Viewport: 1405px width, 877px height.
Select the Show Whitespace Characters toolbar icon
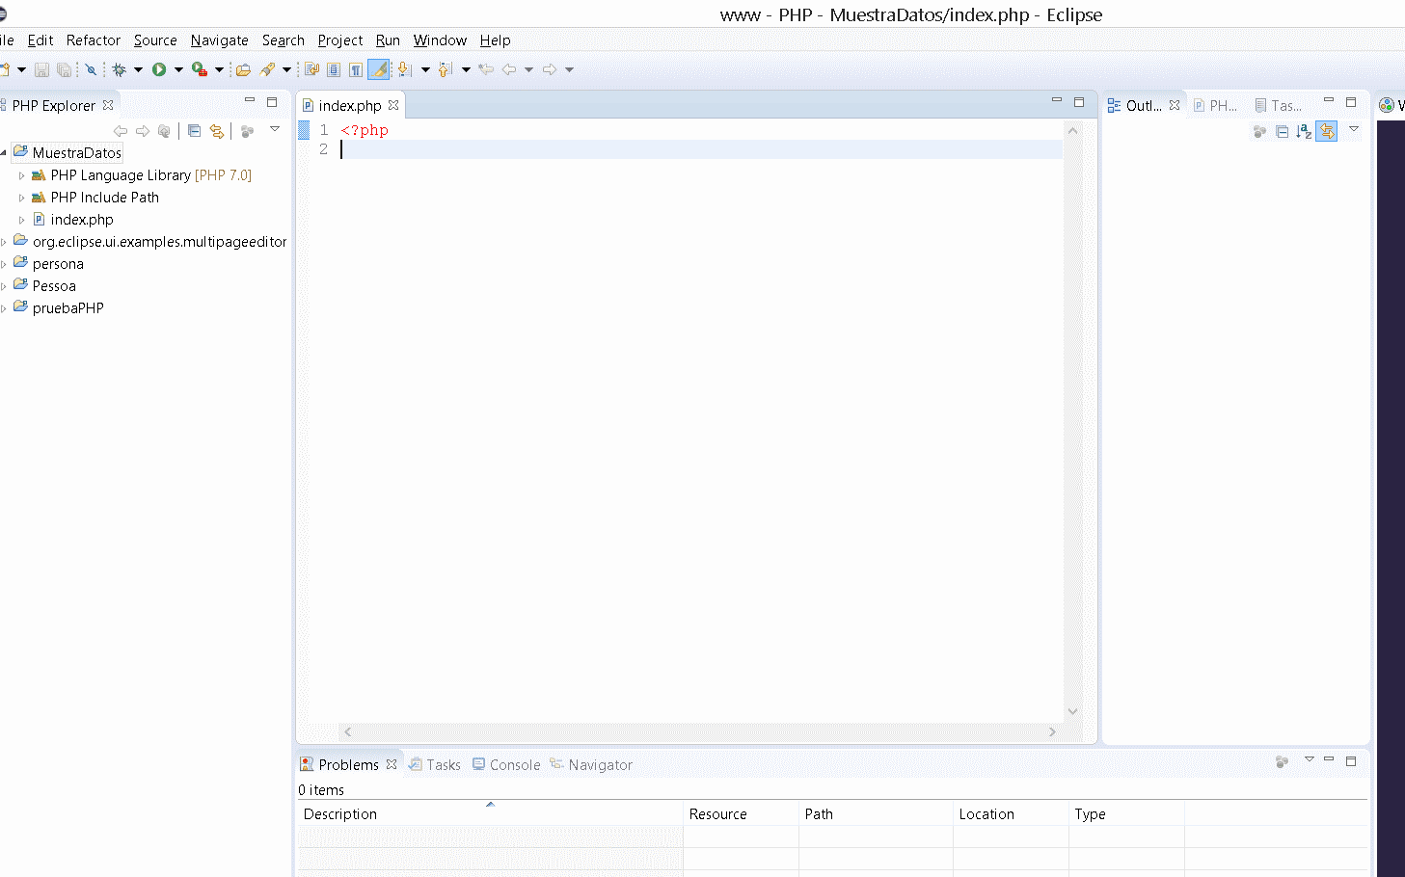click(354, 68)
